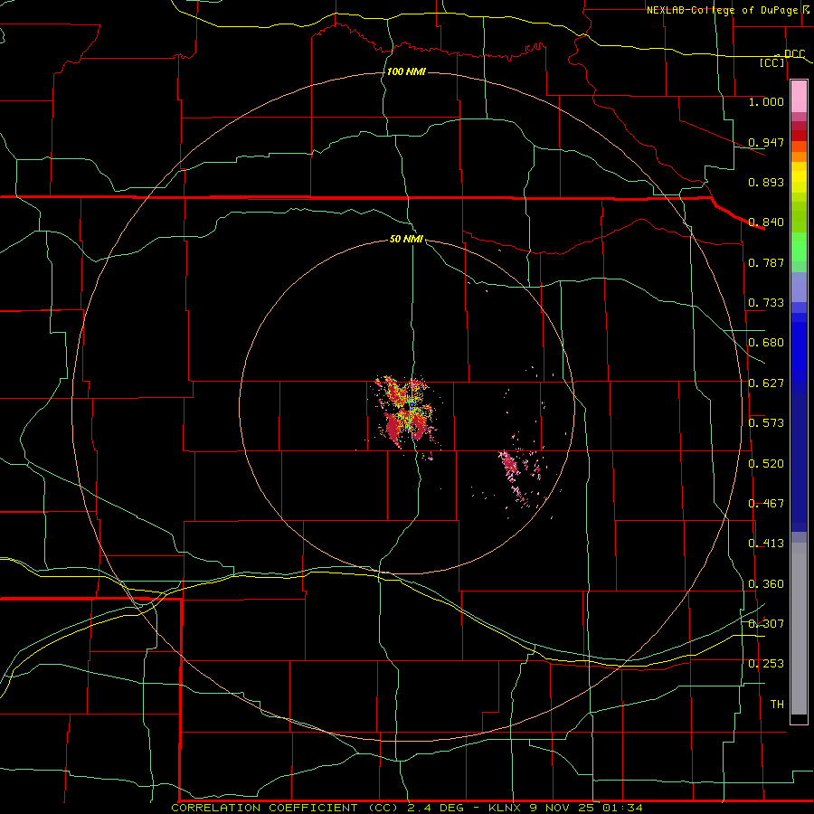Image resolution: width=814 pixels, height=814 pixels.
Task: Click the 0.573 value on color scale
Action: (766, 422)
